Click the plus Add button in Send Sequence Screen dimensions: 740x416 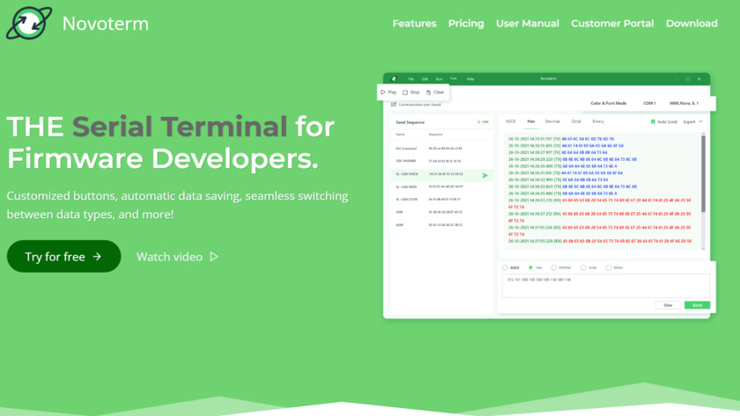(x=483, y=122)
